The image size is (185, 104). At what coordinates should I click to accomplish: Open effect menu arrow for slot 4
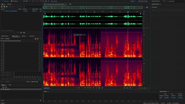point(39,49)
